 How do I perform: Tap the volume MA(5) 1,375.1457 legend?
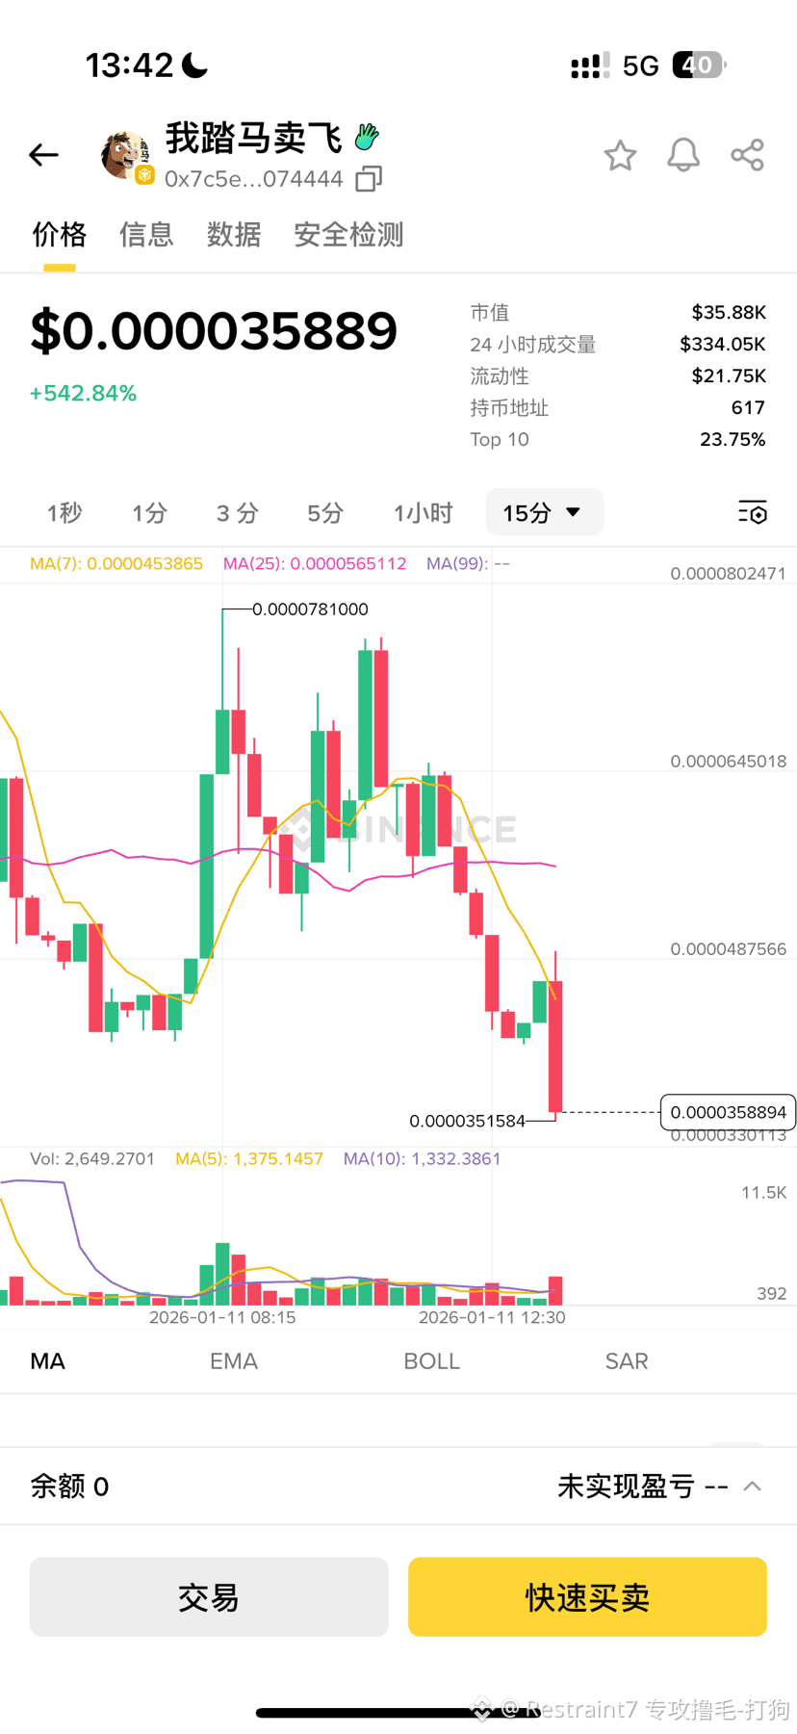[249, 1158]
